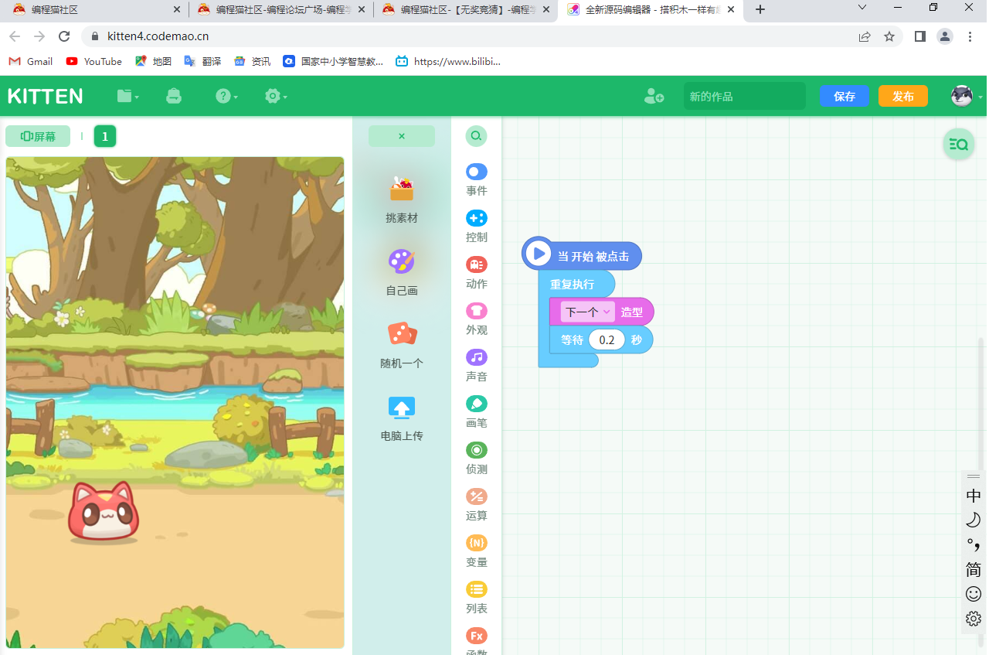Open the 地图 bookmark
989x655 pixels.
click(153, 61)
